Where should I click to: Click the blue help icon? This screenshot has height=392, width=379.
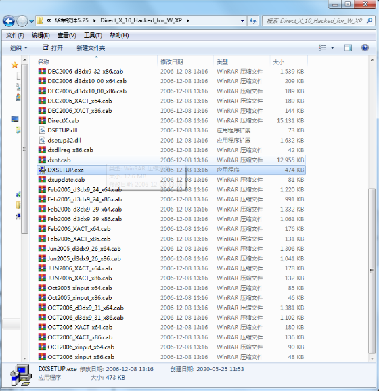pyautogui.click(x=365, y=47)
